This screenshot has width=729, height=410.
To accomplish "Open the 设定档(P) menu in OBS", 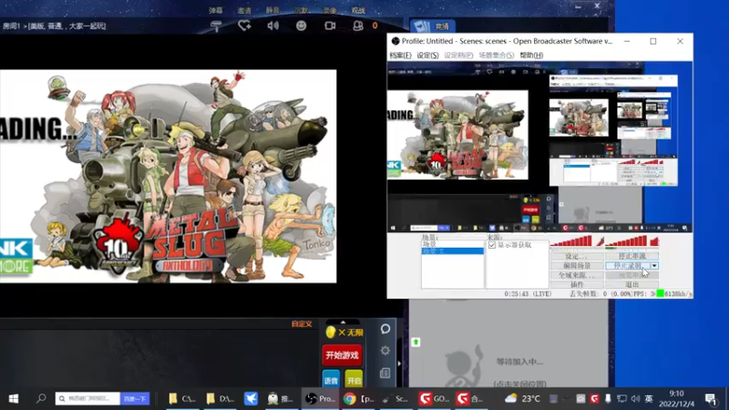I will tap(458, 55).
